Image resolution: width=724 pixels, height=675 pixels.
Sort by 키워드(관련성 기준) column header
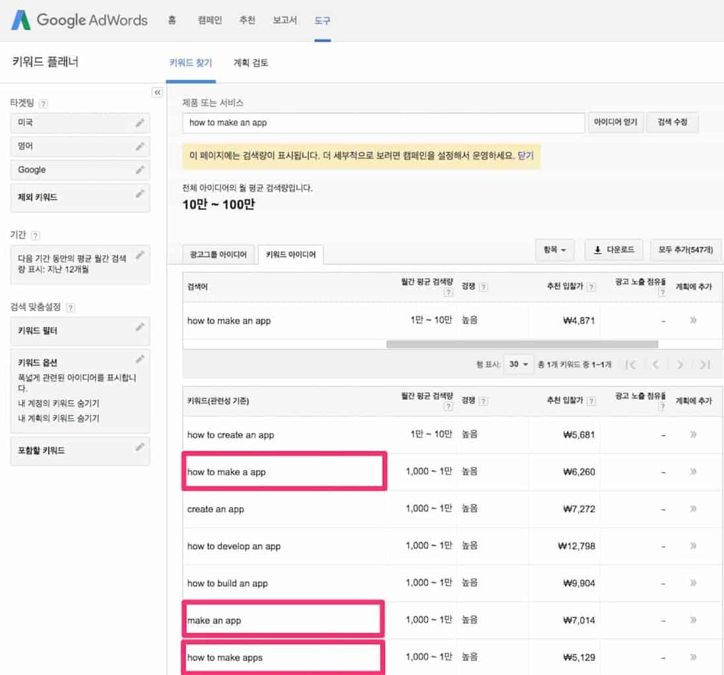(x=218, y=401)
